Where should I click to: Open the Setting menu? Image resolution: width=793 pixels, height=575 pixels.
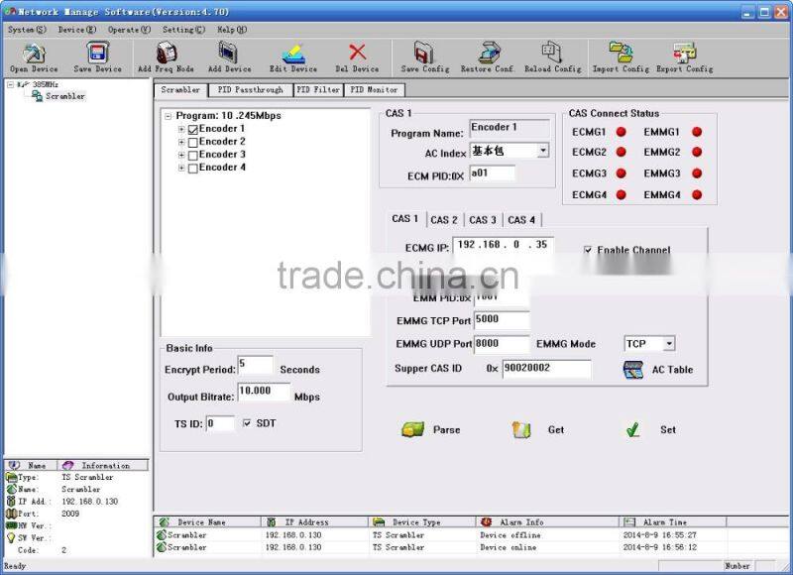183,30
